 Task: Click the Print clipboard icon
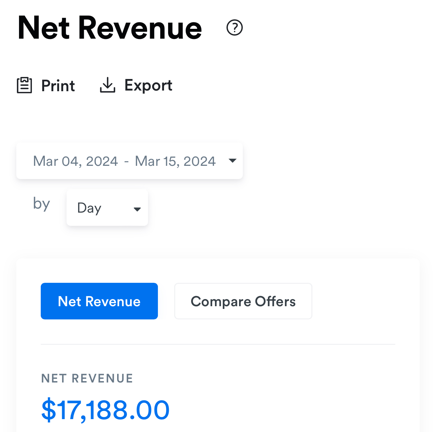click(x=24, y=85)
